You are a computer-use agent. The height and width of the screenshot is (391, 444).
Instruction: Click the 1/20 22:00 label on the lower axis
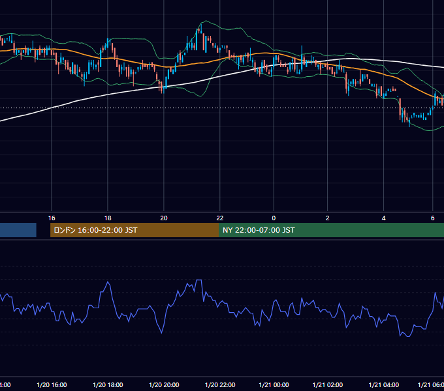point(220,384)
